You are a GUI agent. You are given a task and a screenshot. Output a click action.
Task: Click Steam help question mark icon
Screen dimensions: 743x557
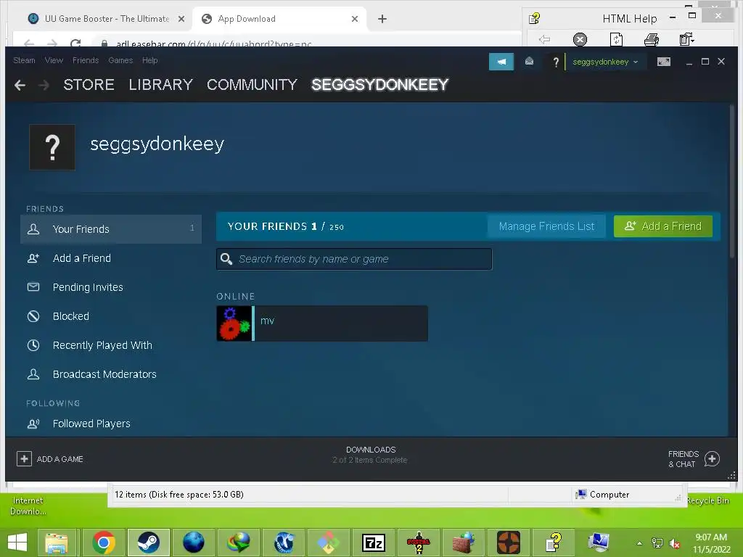click(x=556, y=62)
